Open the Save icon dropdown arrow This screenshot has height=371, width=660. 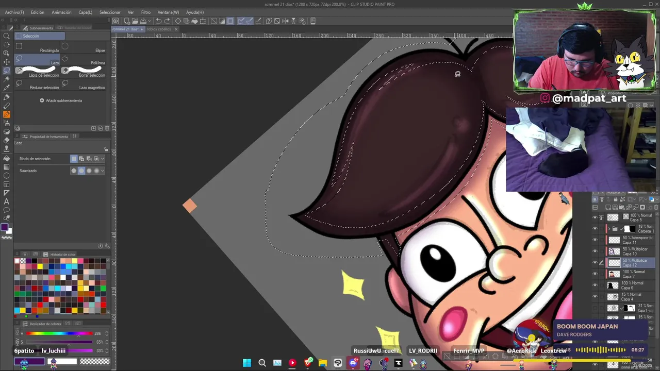click(149, 21)
